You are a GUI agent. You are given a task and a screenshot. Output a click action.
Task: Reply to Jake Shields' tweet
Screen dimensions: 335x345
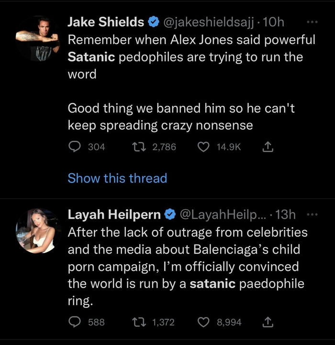75,147
